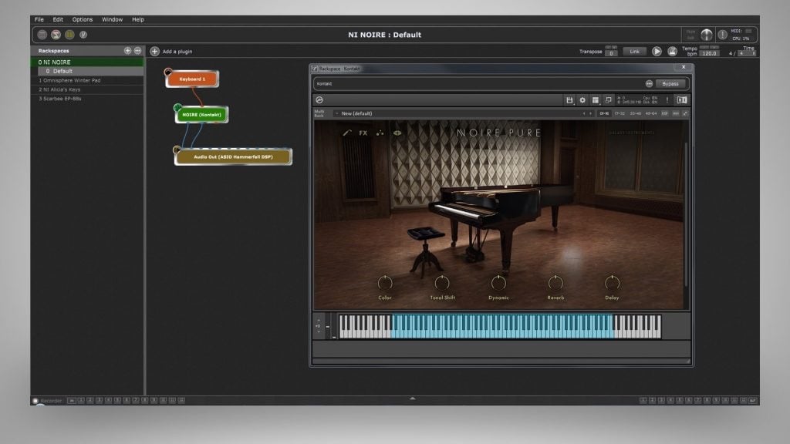Click the Tempo bpm 120.0 field
The width and height of the screenshot is (790, 444).
point(710,53)
